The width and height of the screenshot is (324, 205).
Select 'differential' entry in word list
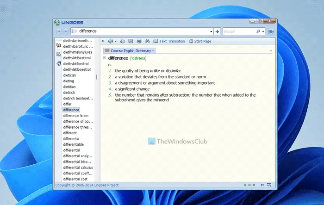point(71,150)
